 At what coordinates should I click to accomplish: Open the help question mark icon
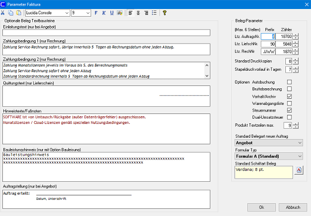(164, 13)
